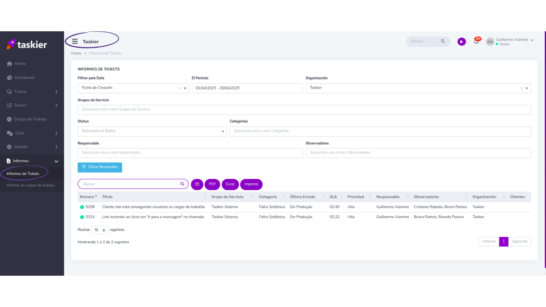This screenshot has height=307, width=546.
Task: Clear the Taskier organization selection
Action: pos(522,88)
